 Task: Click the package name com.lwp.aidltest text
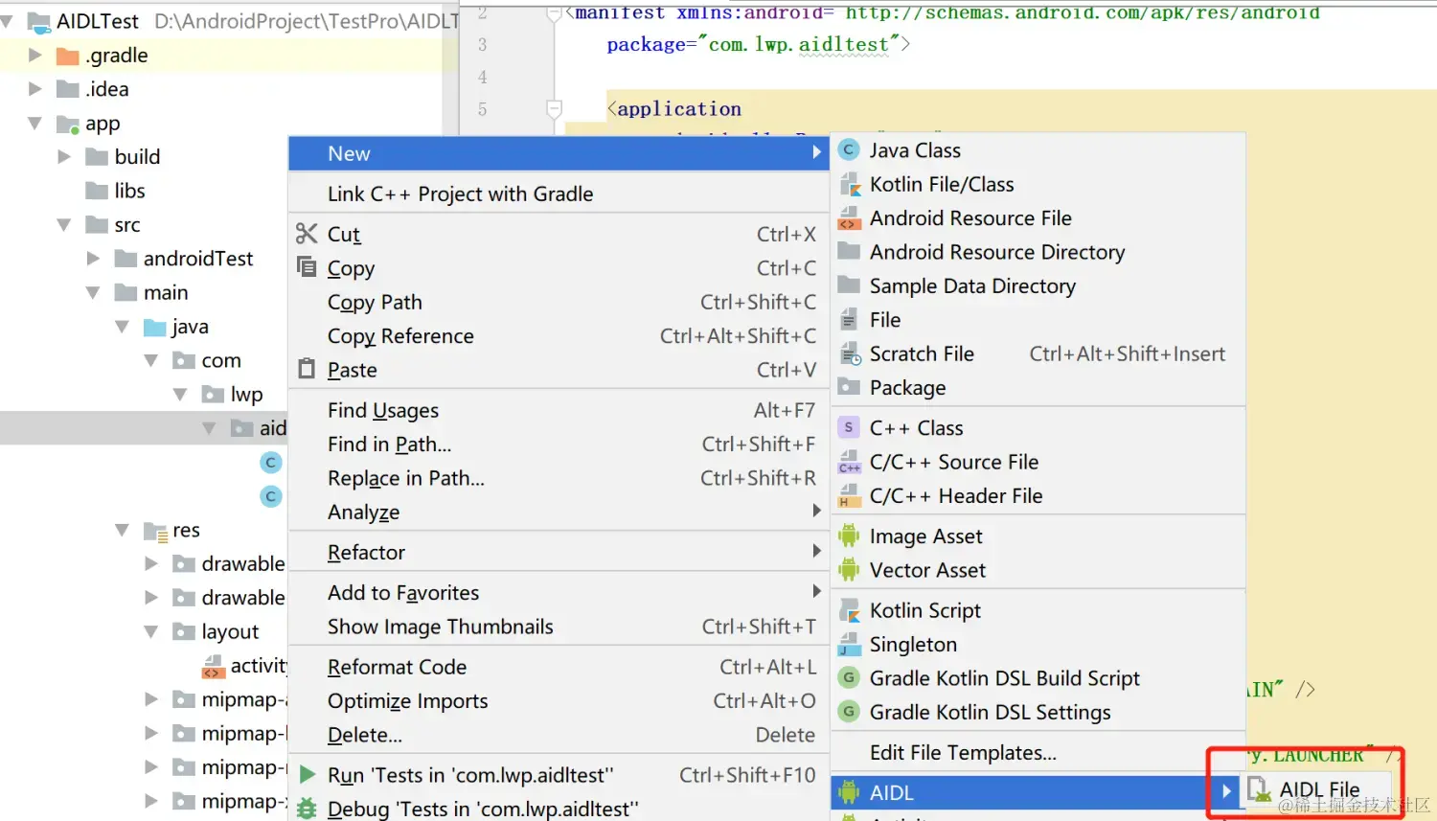(x=799, y=44)
